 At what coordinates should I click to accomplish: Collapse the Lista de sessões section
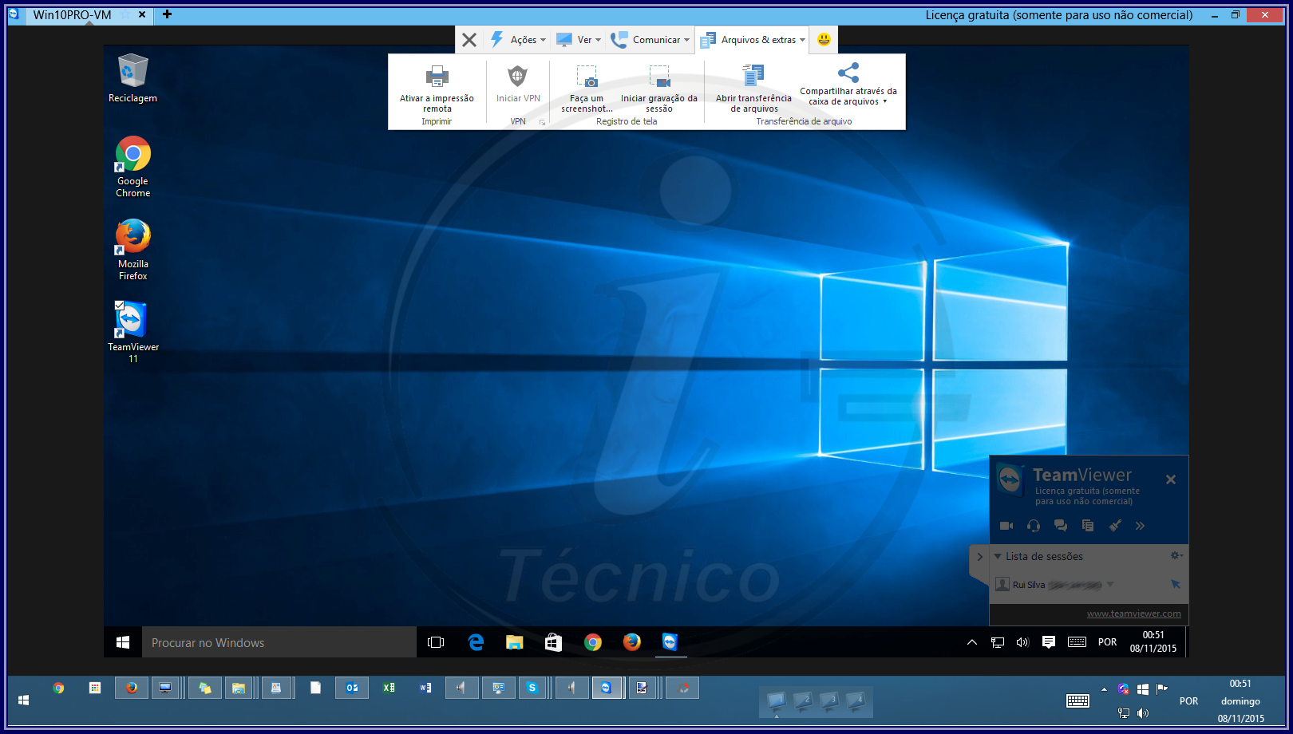pos(998,556)
